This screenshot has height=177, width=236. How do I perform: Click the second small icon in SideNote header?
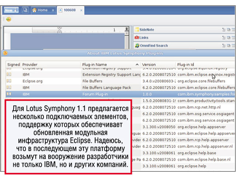pos(229,30)
